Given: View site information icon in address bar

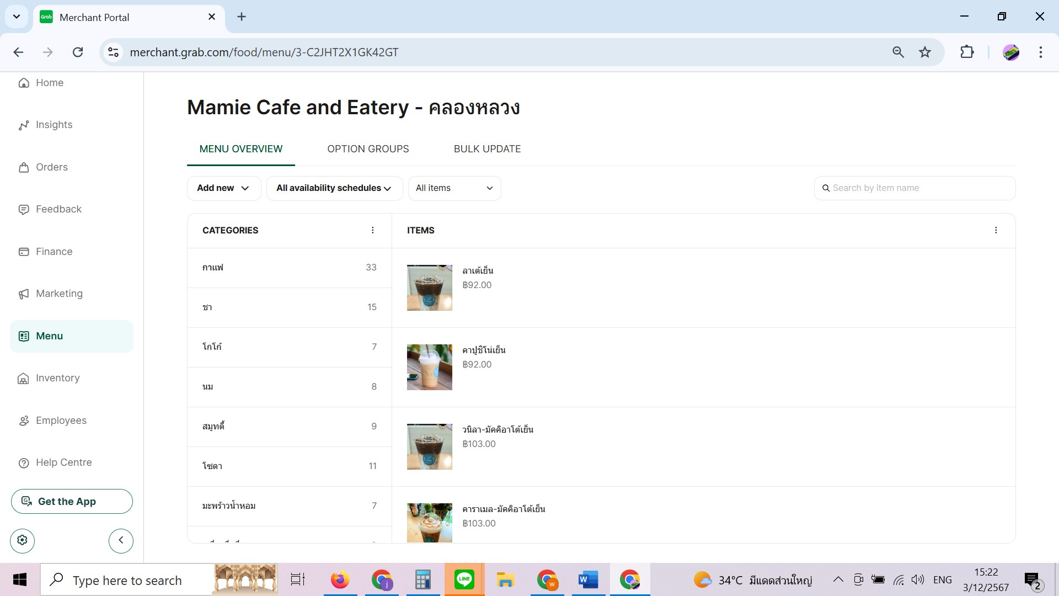Looking at the screenshot, I should click(x=113, y=52).
